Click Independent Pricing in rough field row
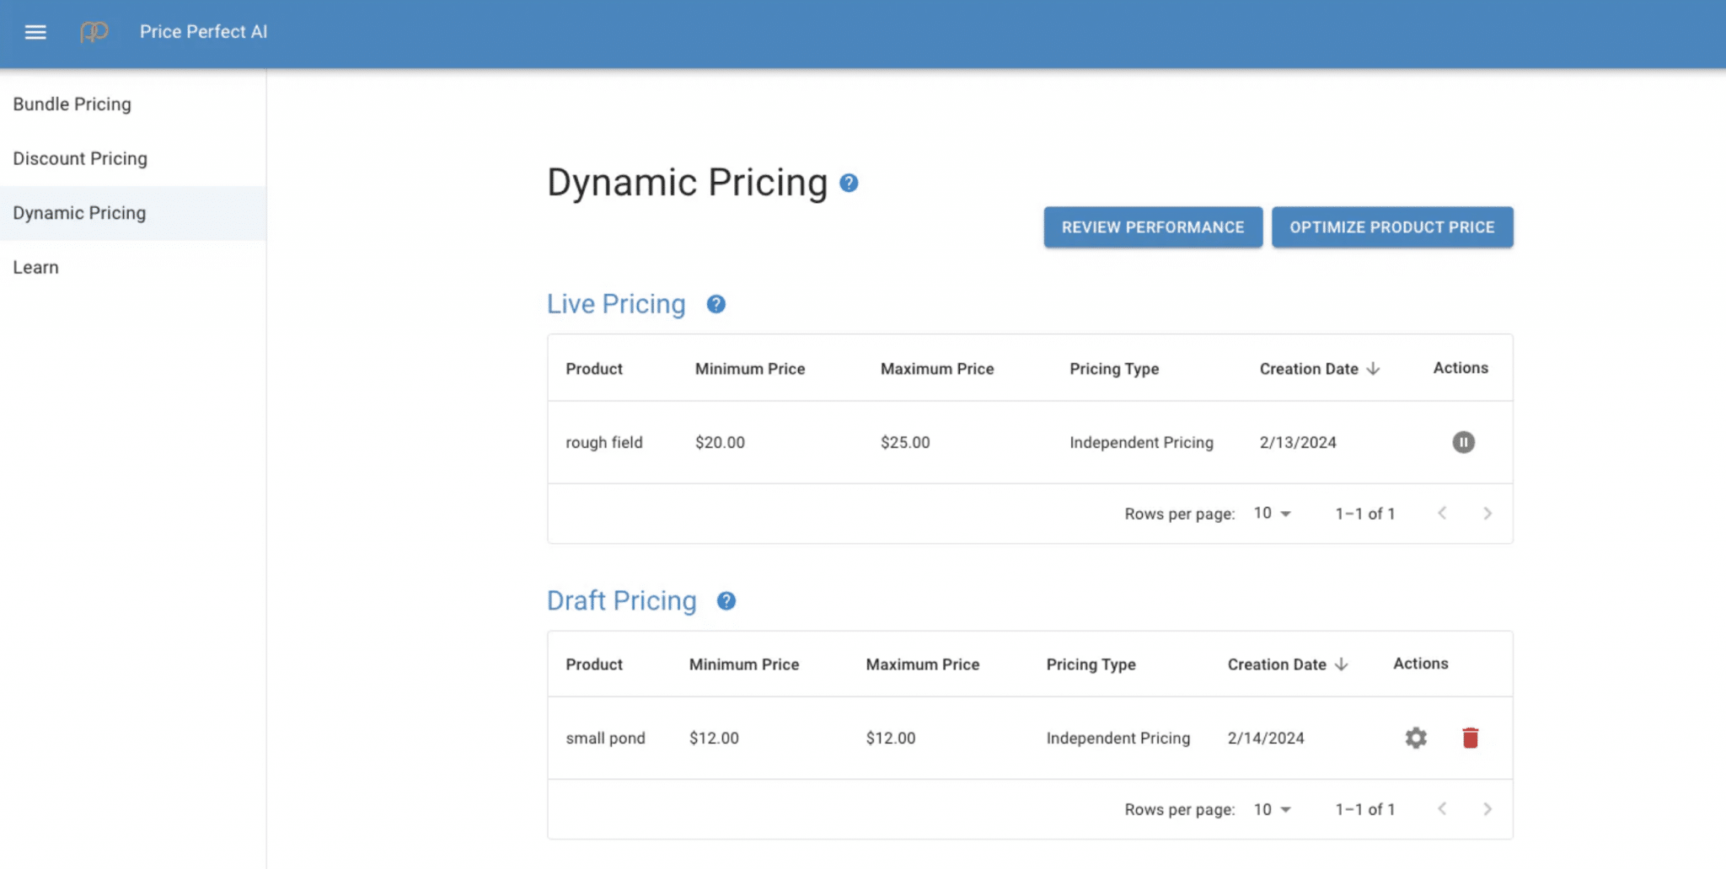1726x869 pixels. click(x=1141, y=442)
